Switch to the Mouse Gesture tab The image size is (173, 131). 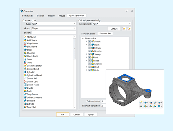pyautogui.click(x=88, y=34)
